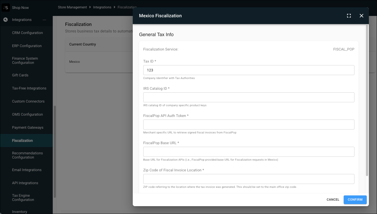Click the sidebar vertical scrollbar
The image size is (377, 214).
(55, 152)
